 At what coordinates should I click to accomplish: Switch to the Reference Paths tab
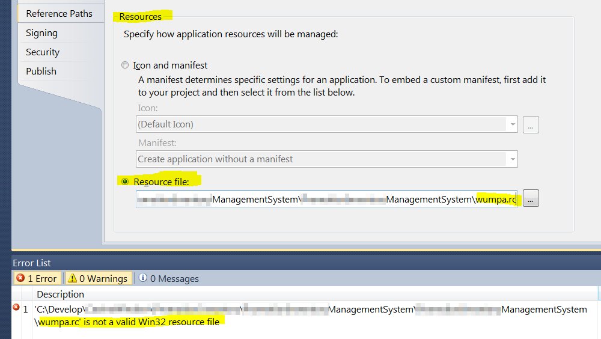pyautogui.click(x=59, y=13)
